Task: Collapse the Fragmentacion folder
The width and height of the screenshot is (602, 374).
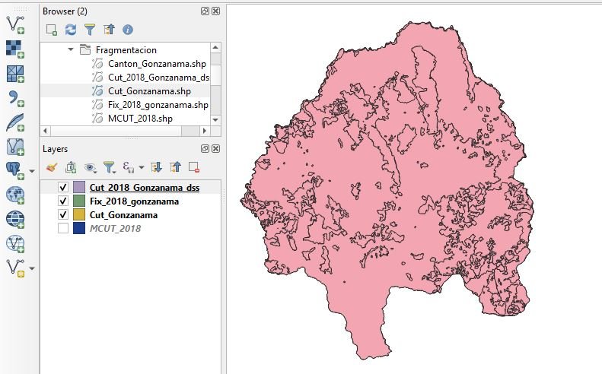Action: pyautogui.click(x=71, y=49)
